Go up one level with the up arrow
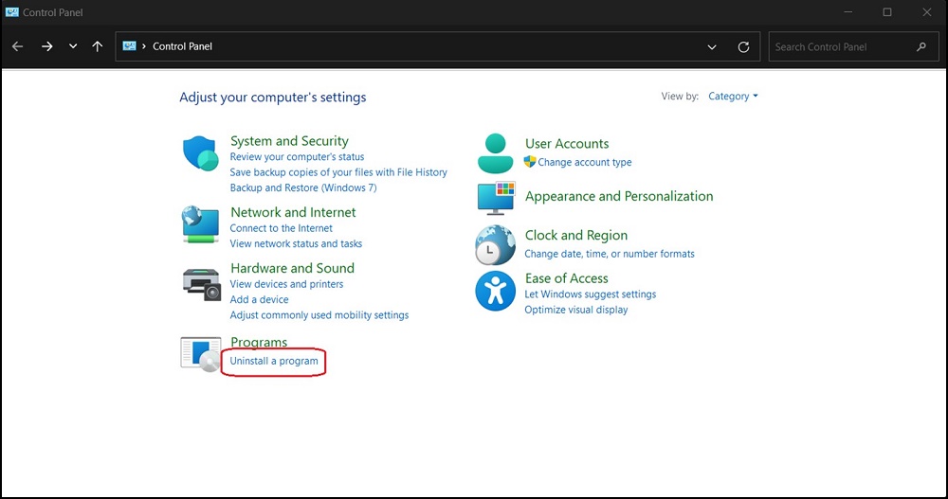The height and width of the screenshot is (499, 948). pos(98,46)
